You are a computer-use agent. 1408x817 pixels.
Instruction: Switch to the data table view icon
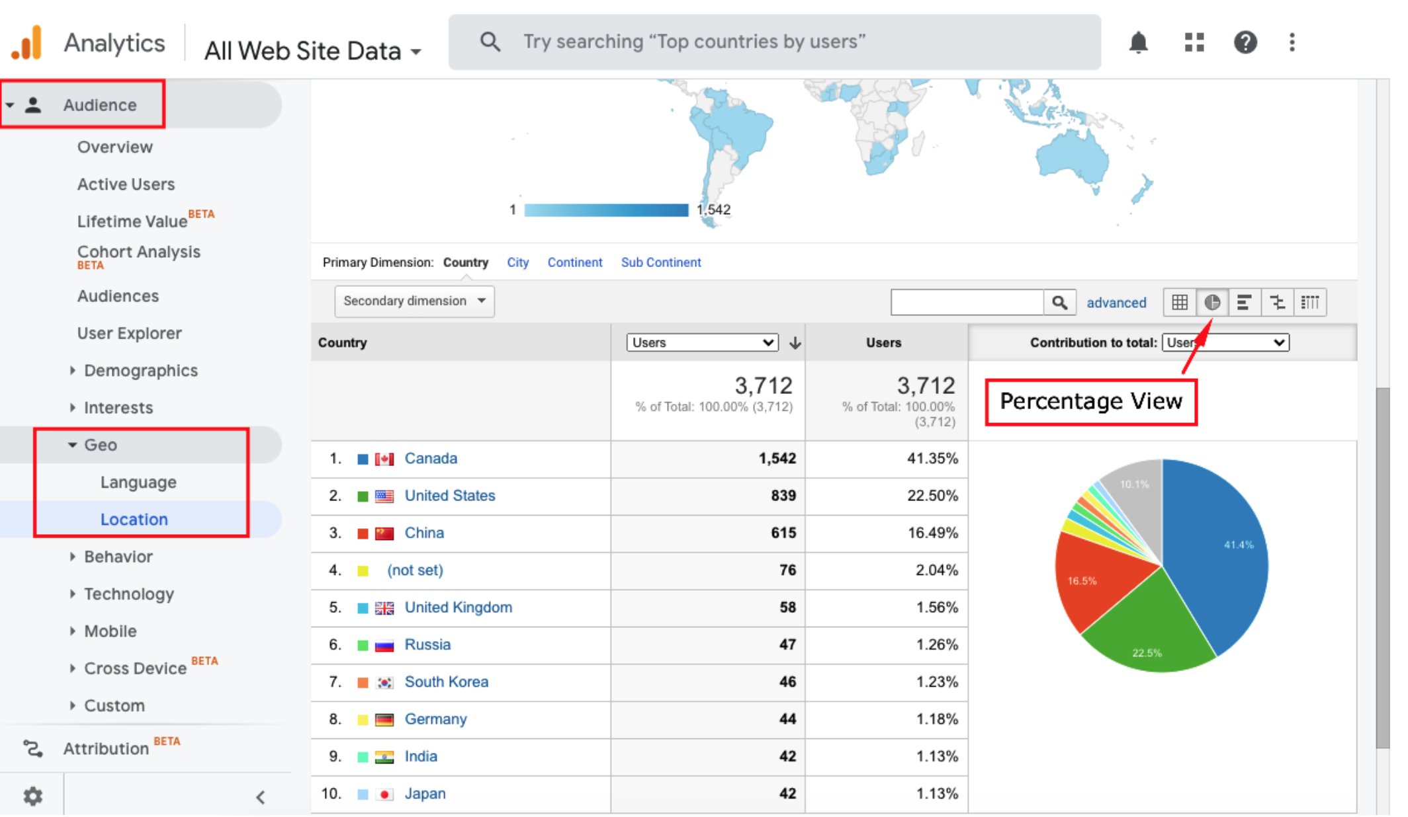click(x=1179, y=303)
